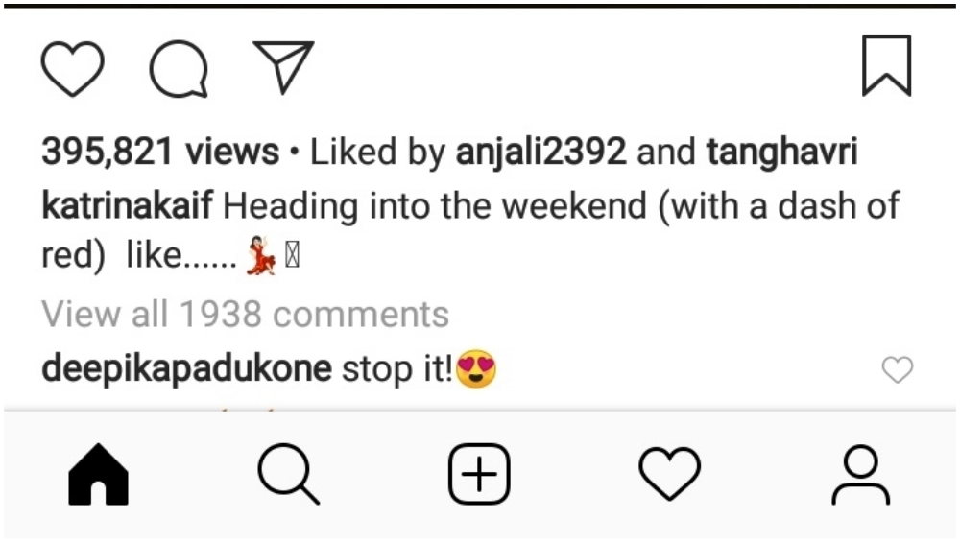Like deepikapadukone's comment with the small heart
960x542 pixels.
click(x=897, y=370)
